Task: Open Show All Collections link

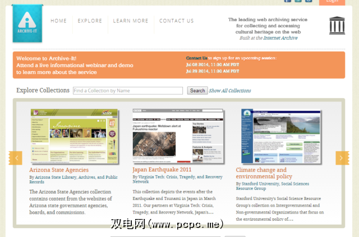Action: (x=230, y=91)
